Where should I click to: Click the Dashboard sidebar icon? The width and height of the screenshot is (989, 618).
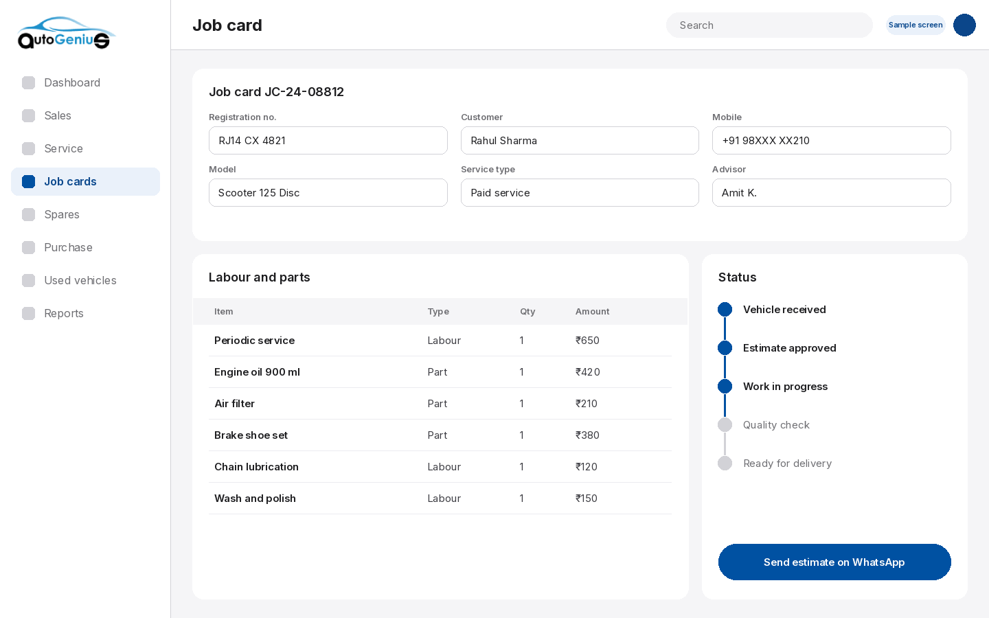pyautogui.click(x=28, y=82)
